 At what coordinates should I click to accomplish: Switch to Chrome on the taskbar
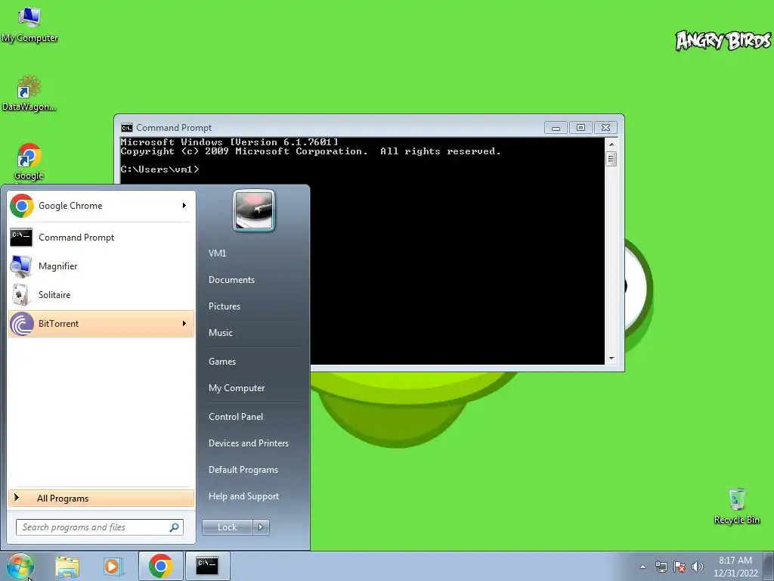coord(160,566)
